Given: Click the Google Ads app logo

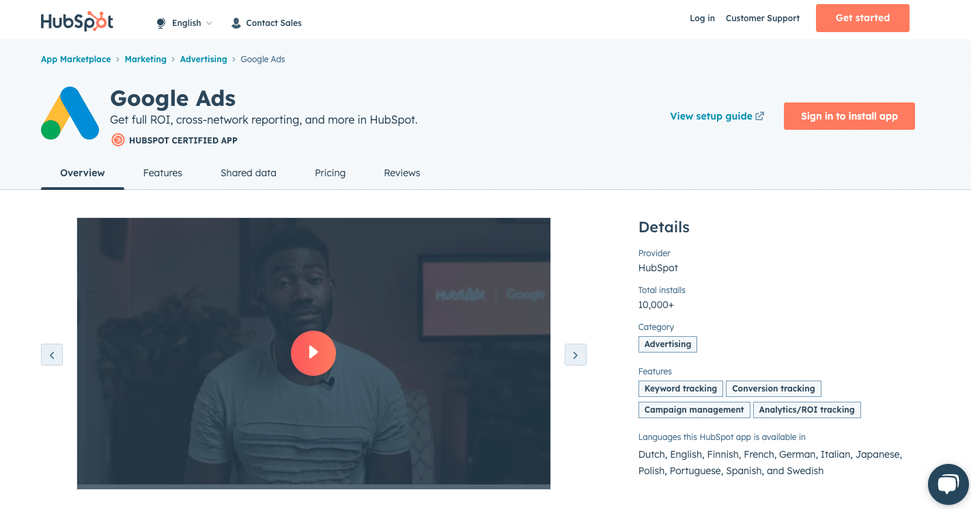Looking at the screenshot, I should [70, 113].
